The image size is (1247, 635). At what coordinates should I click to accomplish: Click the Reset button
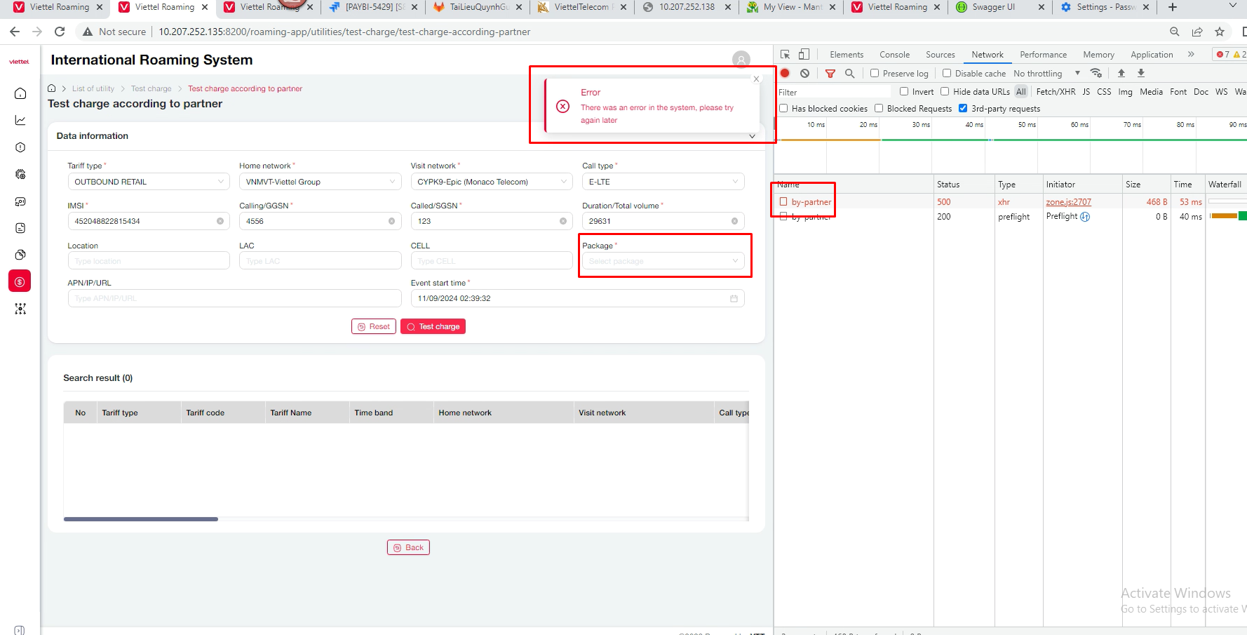tap(373, 326)
